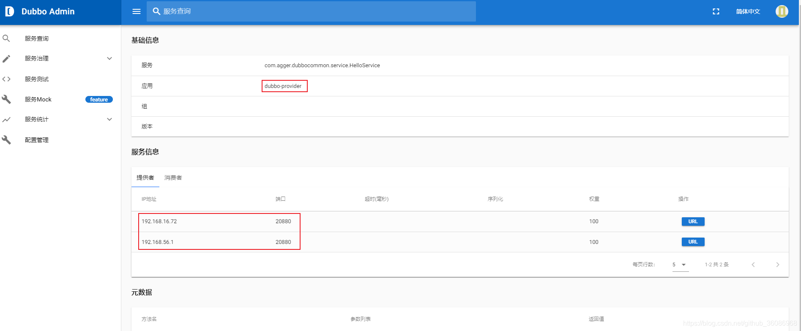Image resolution: width=801 pixels, height=331 pixels.
Task: Click the Dubbo Admin logo icon
Action: point(10,11)
